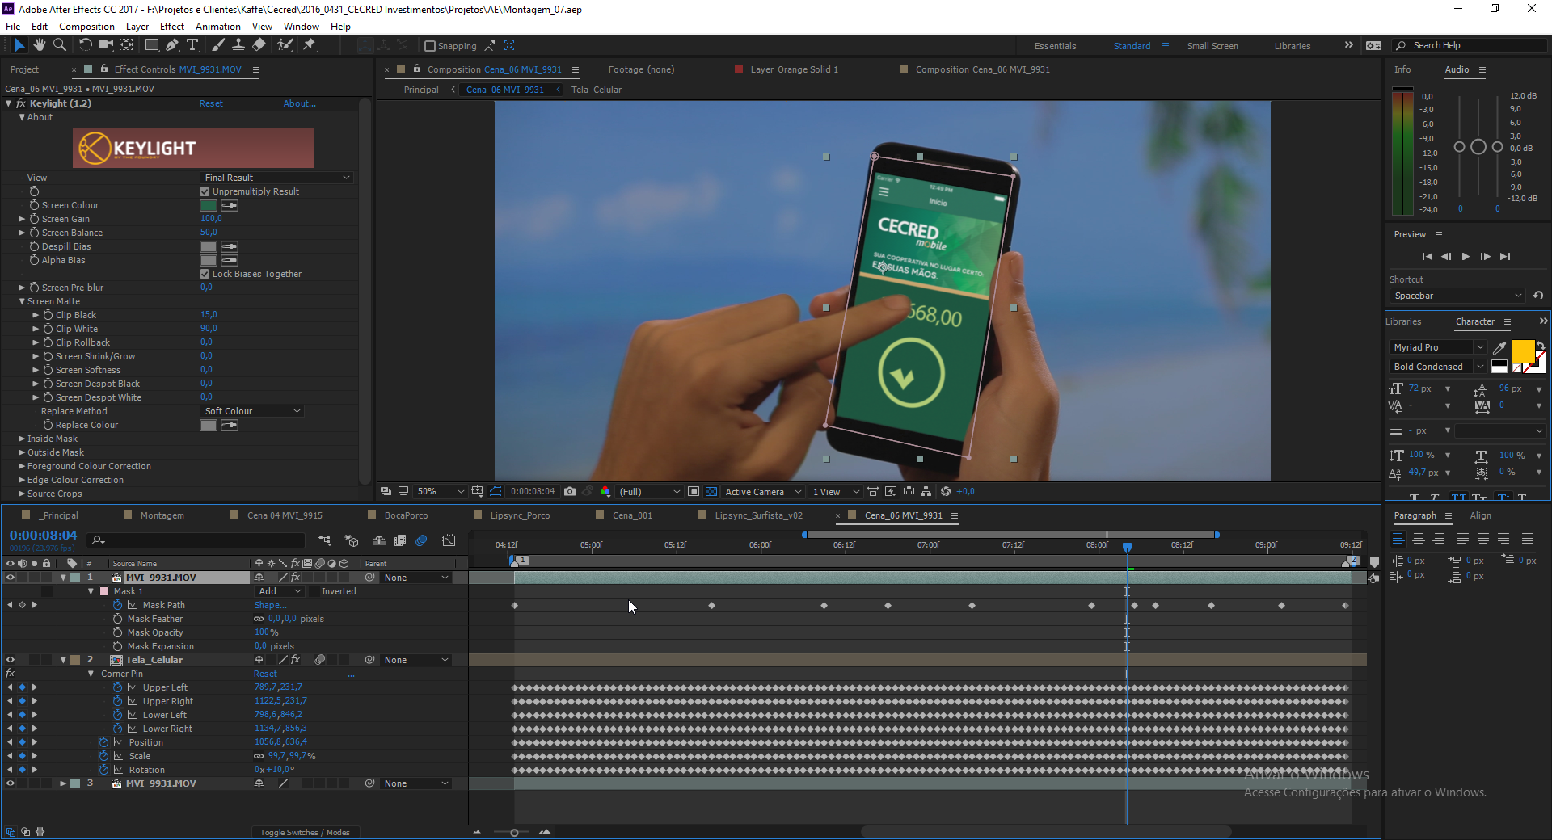Toggle the Keylight fx effect switch
This screenshot has height=840, width=1552.
coord(21,103)
